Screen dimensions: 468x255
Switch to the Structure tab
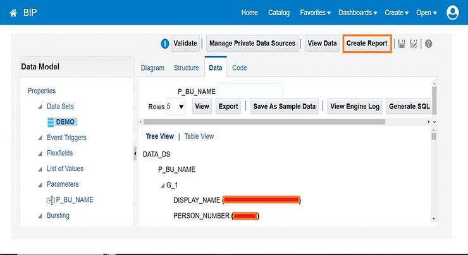pyautogui.click(x=186, y=68)
